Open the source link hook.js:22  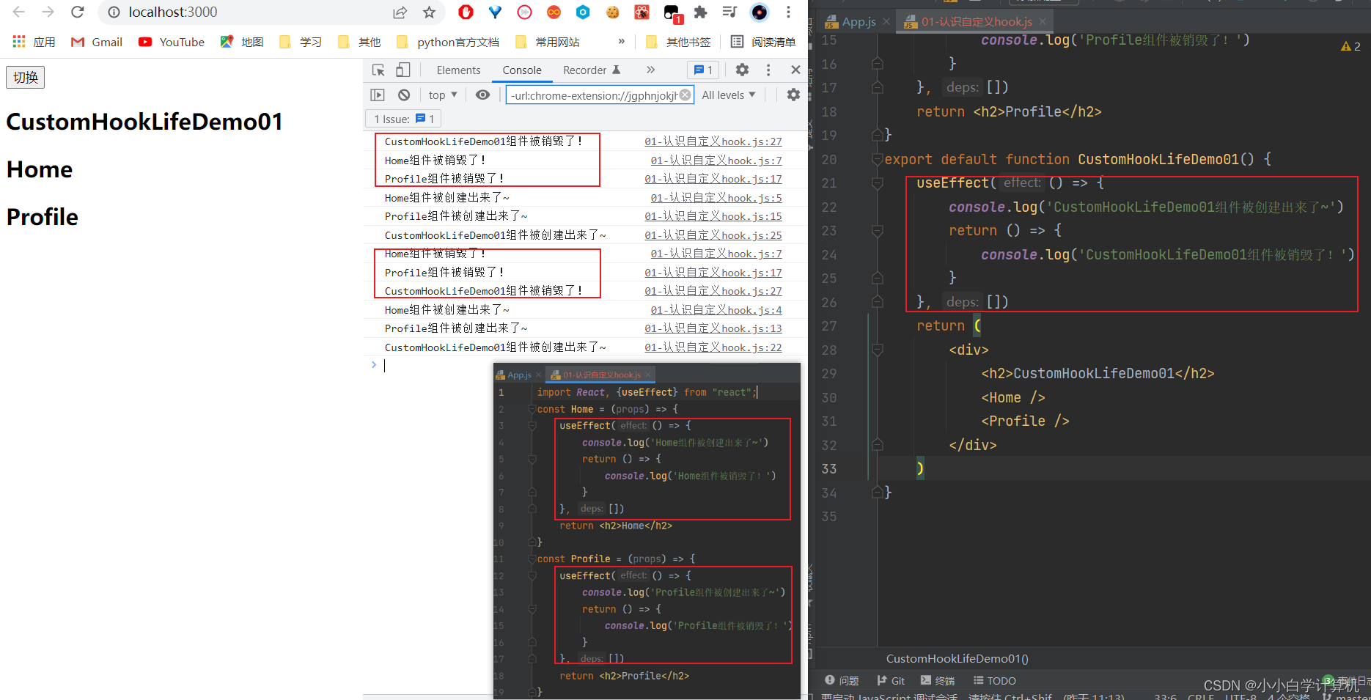tap(713, 347)
